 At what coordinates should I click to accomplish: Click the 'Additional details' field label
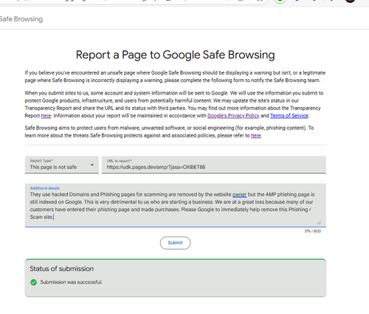point(45,188)
